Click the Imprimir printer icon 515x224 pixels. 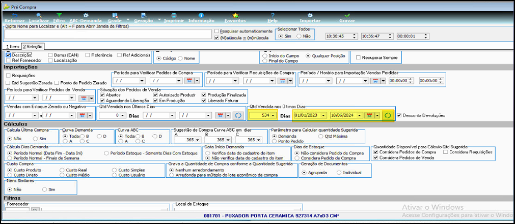(x=174, y=15)
